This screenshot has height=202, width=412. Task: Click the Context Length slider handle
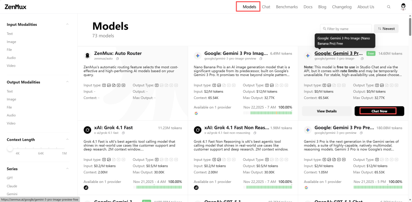[x=10, y=148]
